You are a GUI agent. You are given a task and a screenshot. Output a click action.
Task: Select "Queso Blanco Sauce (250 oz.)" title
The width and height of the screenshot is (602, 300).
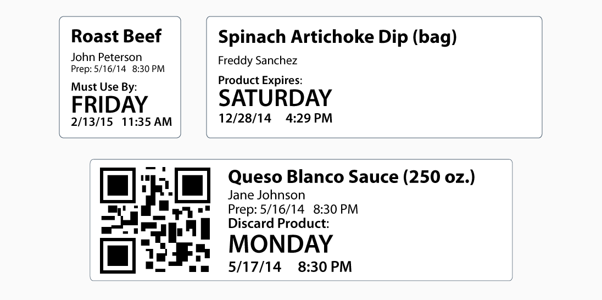[352, 177]
